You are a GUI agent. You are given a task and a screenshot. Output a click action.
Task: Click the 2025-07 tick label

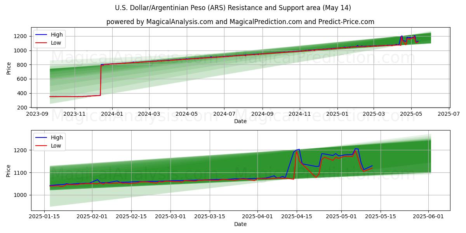449,114
